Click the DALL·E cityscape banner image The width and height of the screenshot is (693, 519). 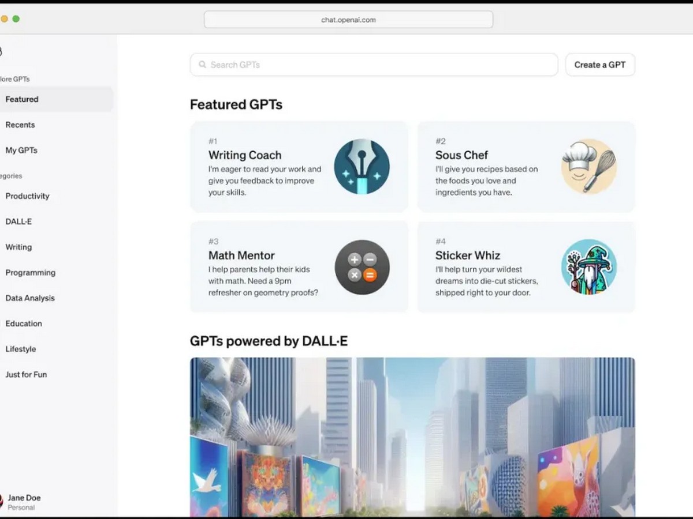tap(412, 437)
